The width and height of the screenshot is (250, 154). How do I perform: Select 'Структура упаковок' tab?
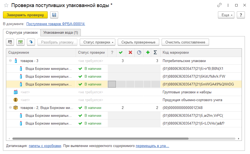(x=22, y=33)
